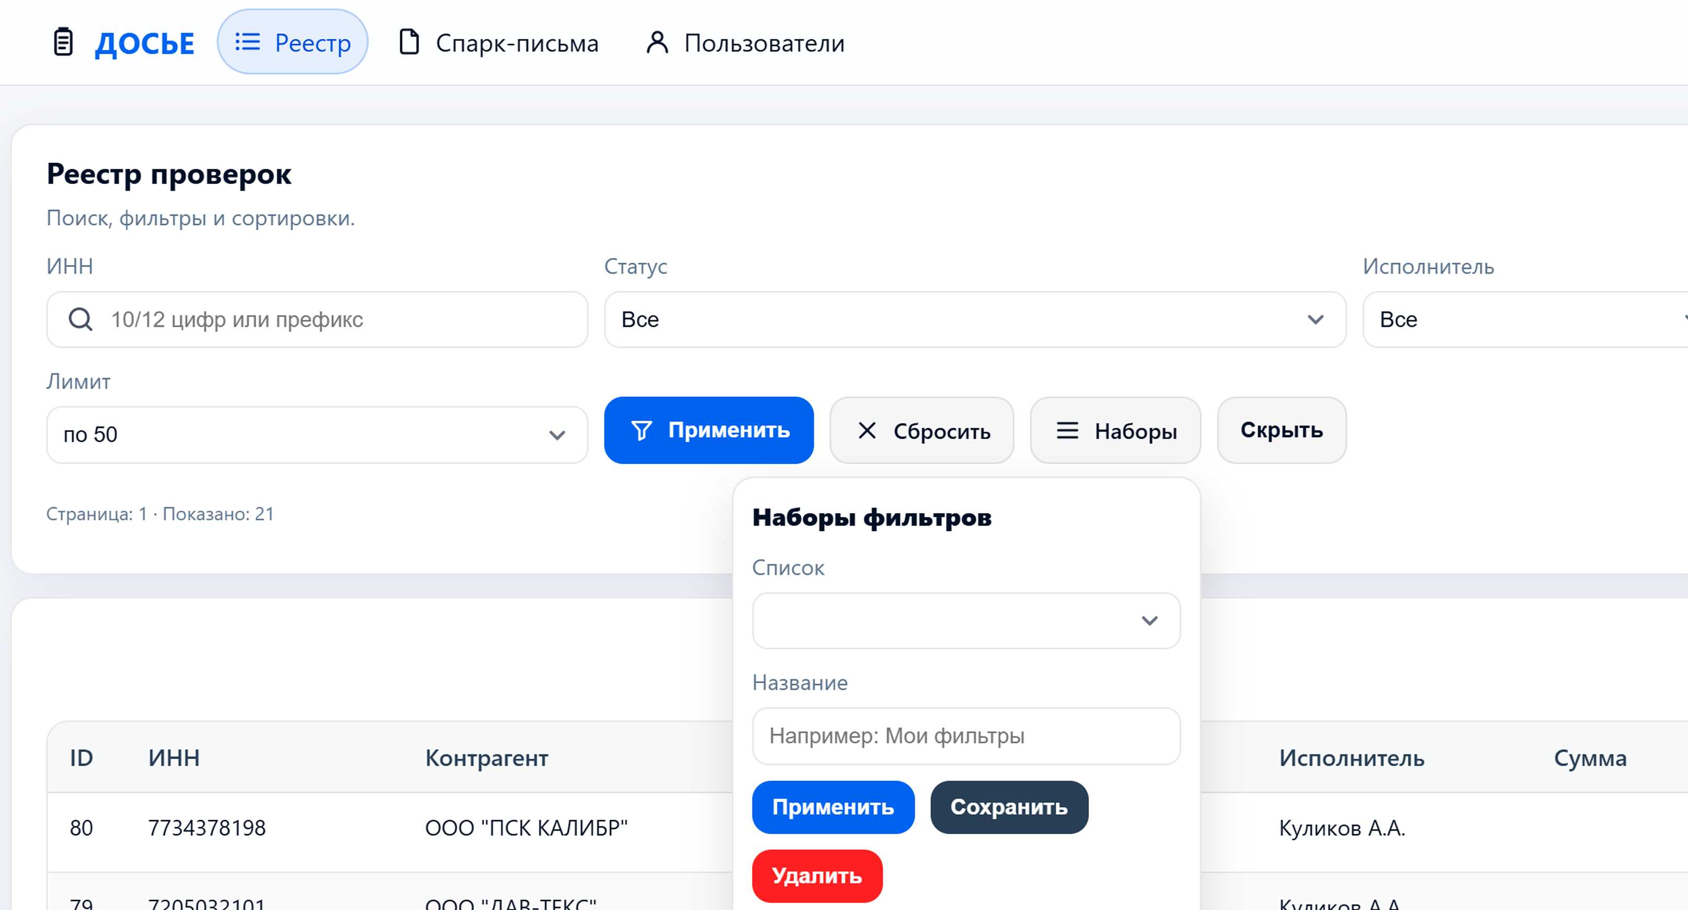1688x910 pixels.
Task: Click Сбросить to reset filters
Action: (x=922, y=430)
